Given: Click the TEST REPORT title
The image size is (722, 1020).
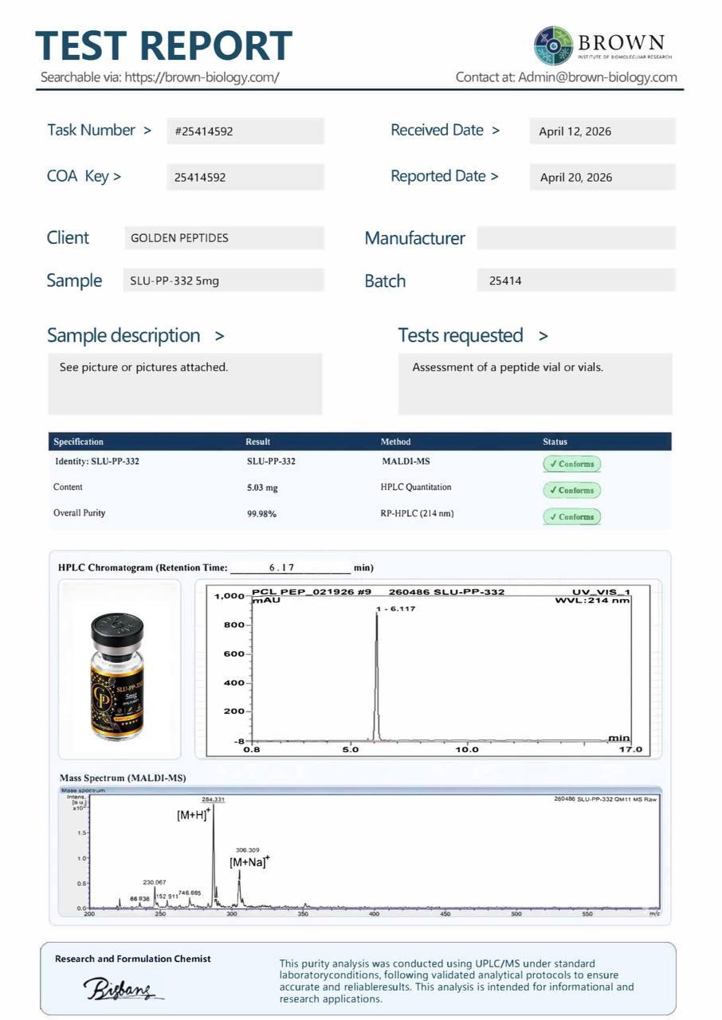Looking at the screenshot, I should click(164, 45).
